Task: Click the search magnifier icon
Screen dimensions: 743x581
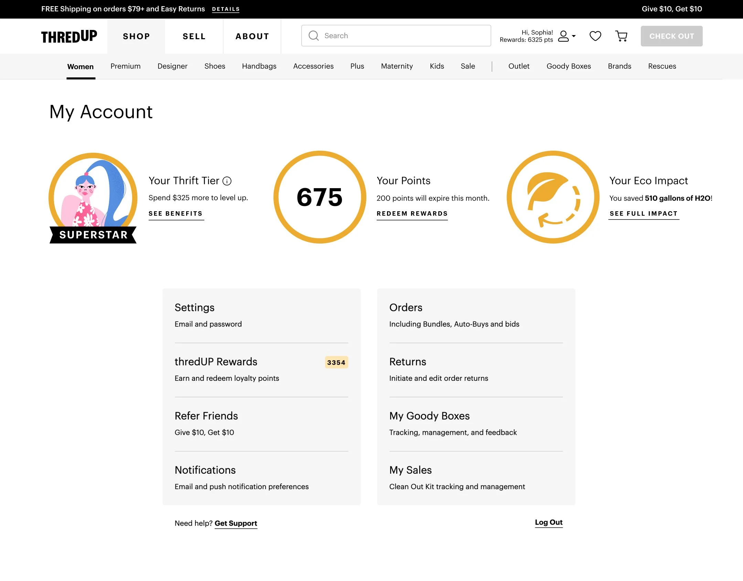Action: pyautogui.click(x=313, y=36)
